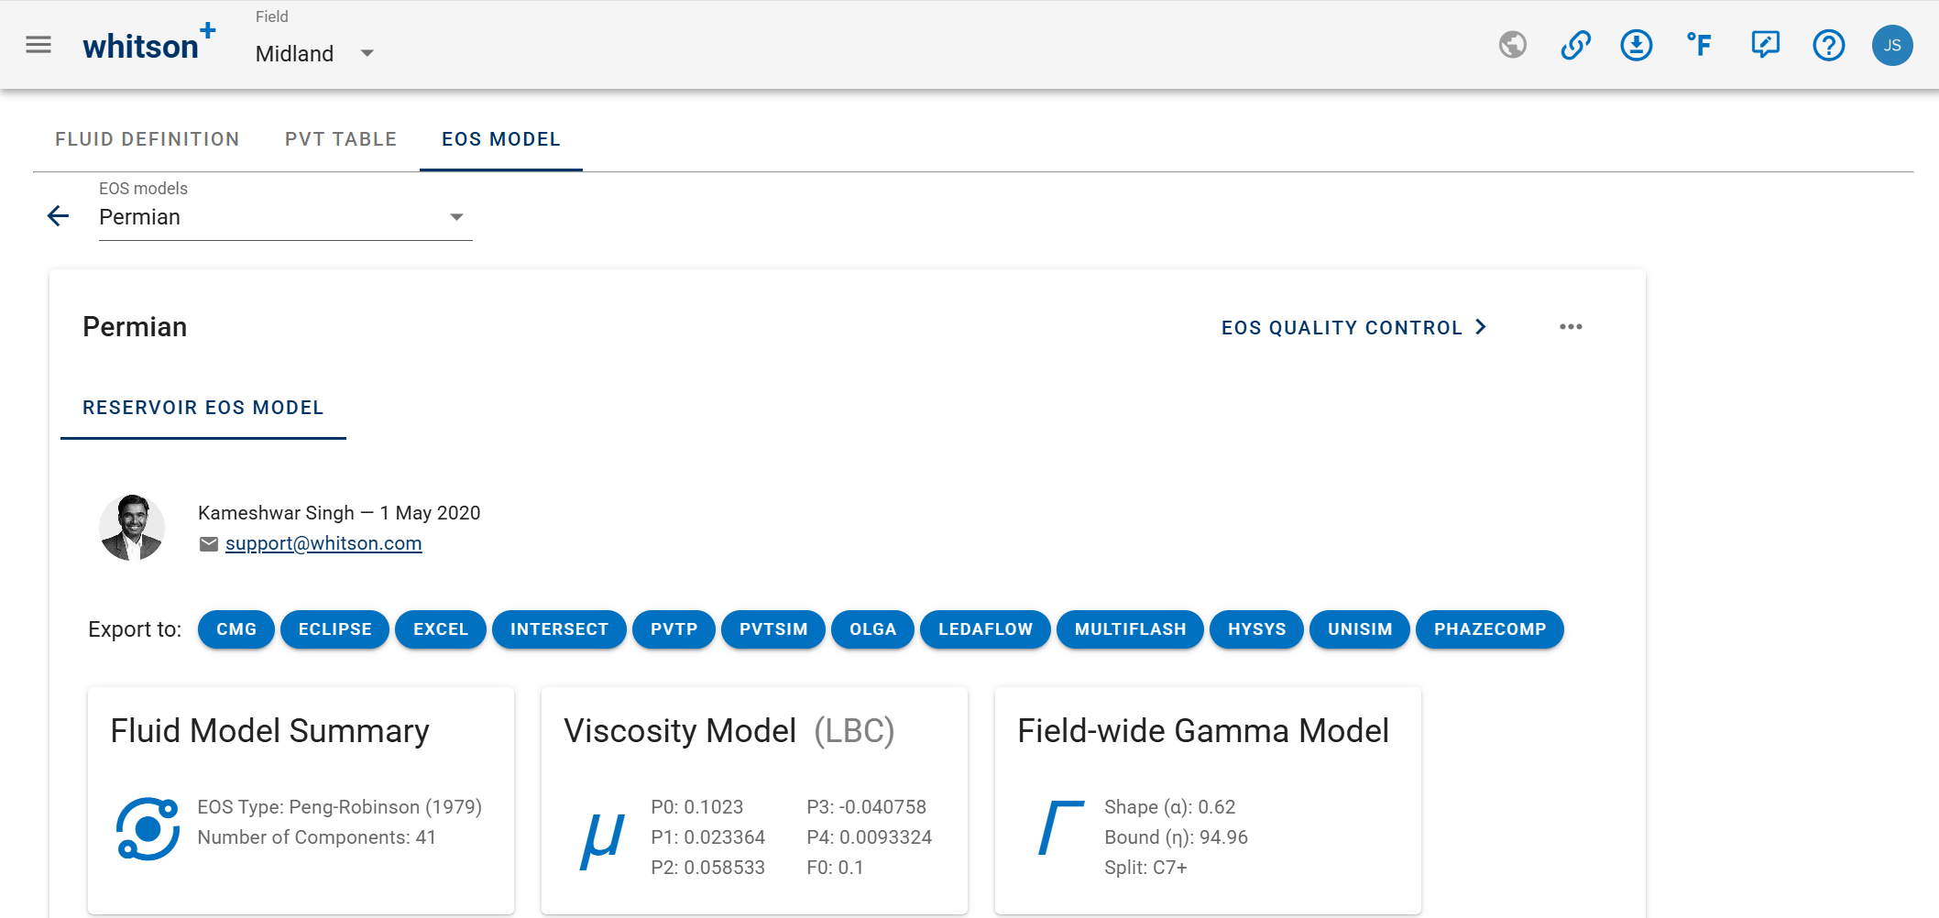Export to EXCEL
The width and height of the screenshot is (1939, 918).
tap(441, 629)
